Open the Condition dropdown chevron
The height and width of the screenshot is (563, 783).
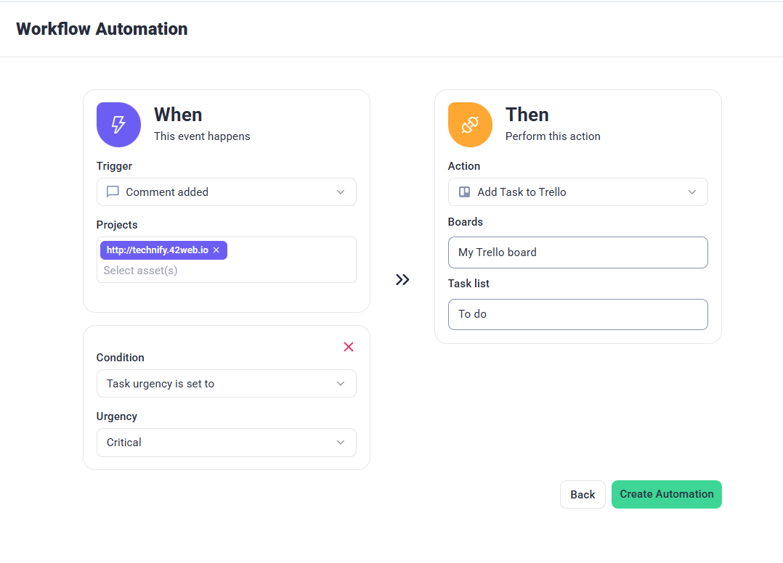pos(341,384)
